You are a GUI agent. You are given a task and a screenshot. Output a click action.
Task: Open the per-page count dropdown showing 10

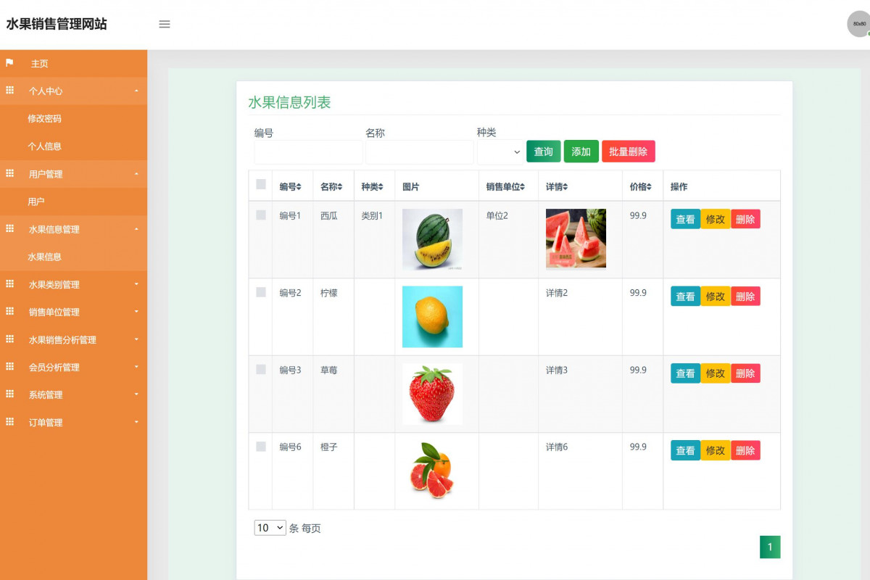268,528
